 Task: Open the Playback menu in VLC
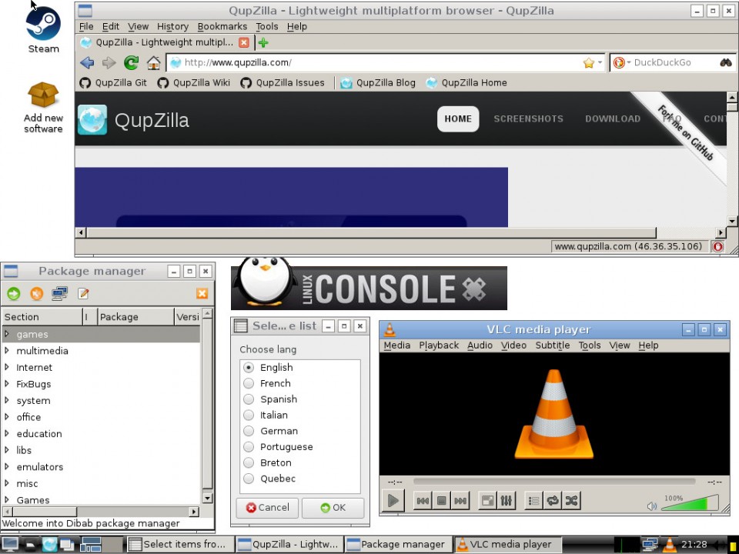[x=439, y=345]
